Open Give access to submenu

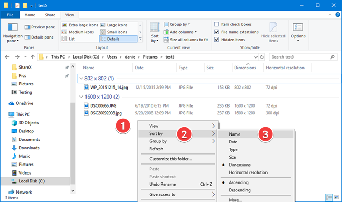coord(178,195)
